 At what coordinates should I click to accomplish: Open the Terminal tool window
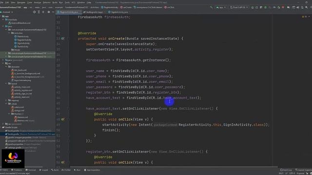(31, 170)
